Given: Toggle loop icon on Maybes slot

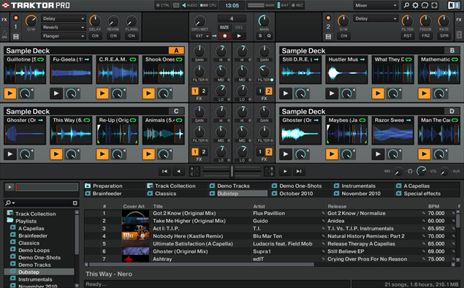Looking at the screenshot, I should coord(362,120).
